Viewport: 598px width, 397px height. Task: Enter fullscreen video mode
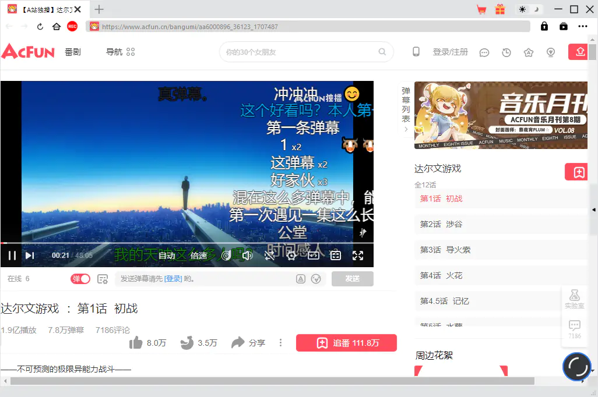[x=358, y=256]
